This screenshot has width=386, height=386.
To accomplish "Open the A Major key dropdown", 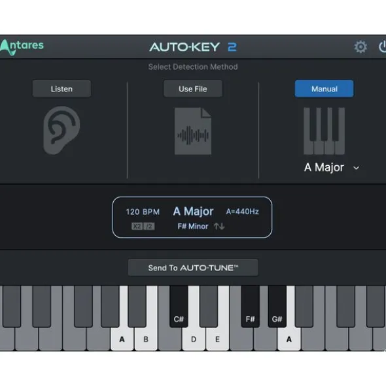I will [332, 168].
